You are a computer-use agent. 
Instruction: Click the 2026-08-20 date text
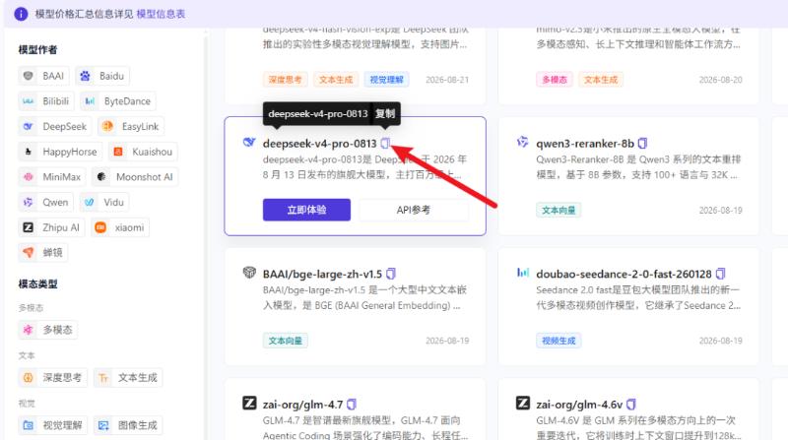click(x=720, y=80)
